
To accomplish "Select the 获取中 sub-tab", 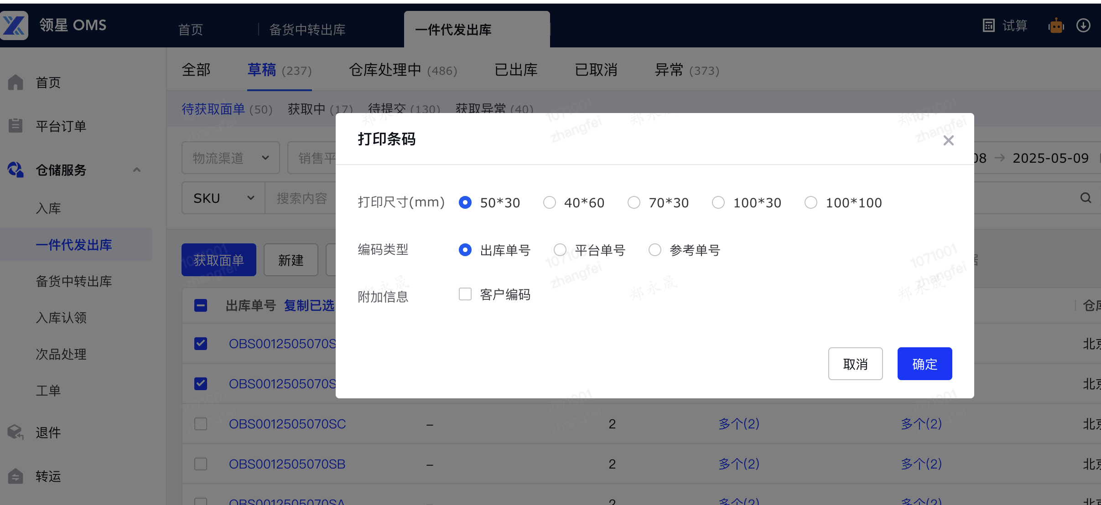I will click(320, 109).
